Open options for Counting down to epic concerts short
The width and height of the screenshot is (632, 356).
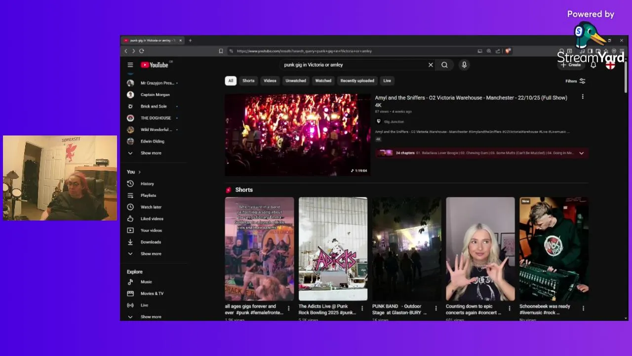(510, 309)
